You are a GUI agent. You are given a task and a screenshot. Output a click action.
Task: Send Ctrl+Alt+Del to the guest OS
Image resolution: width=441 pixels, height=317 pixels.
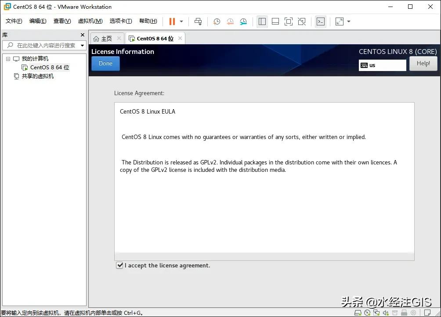198,21
